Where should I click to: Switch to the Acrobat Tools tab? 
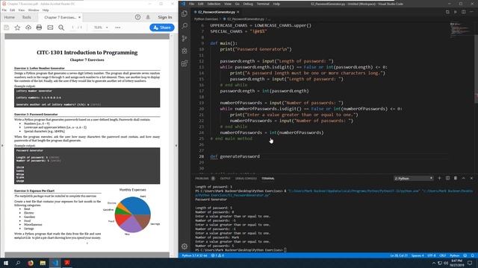[x=27, y=17]
